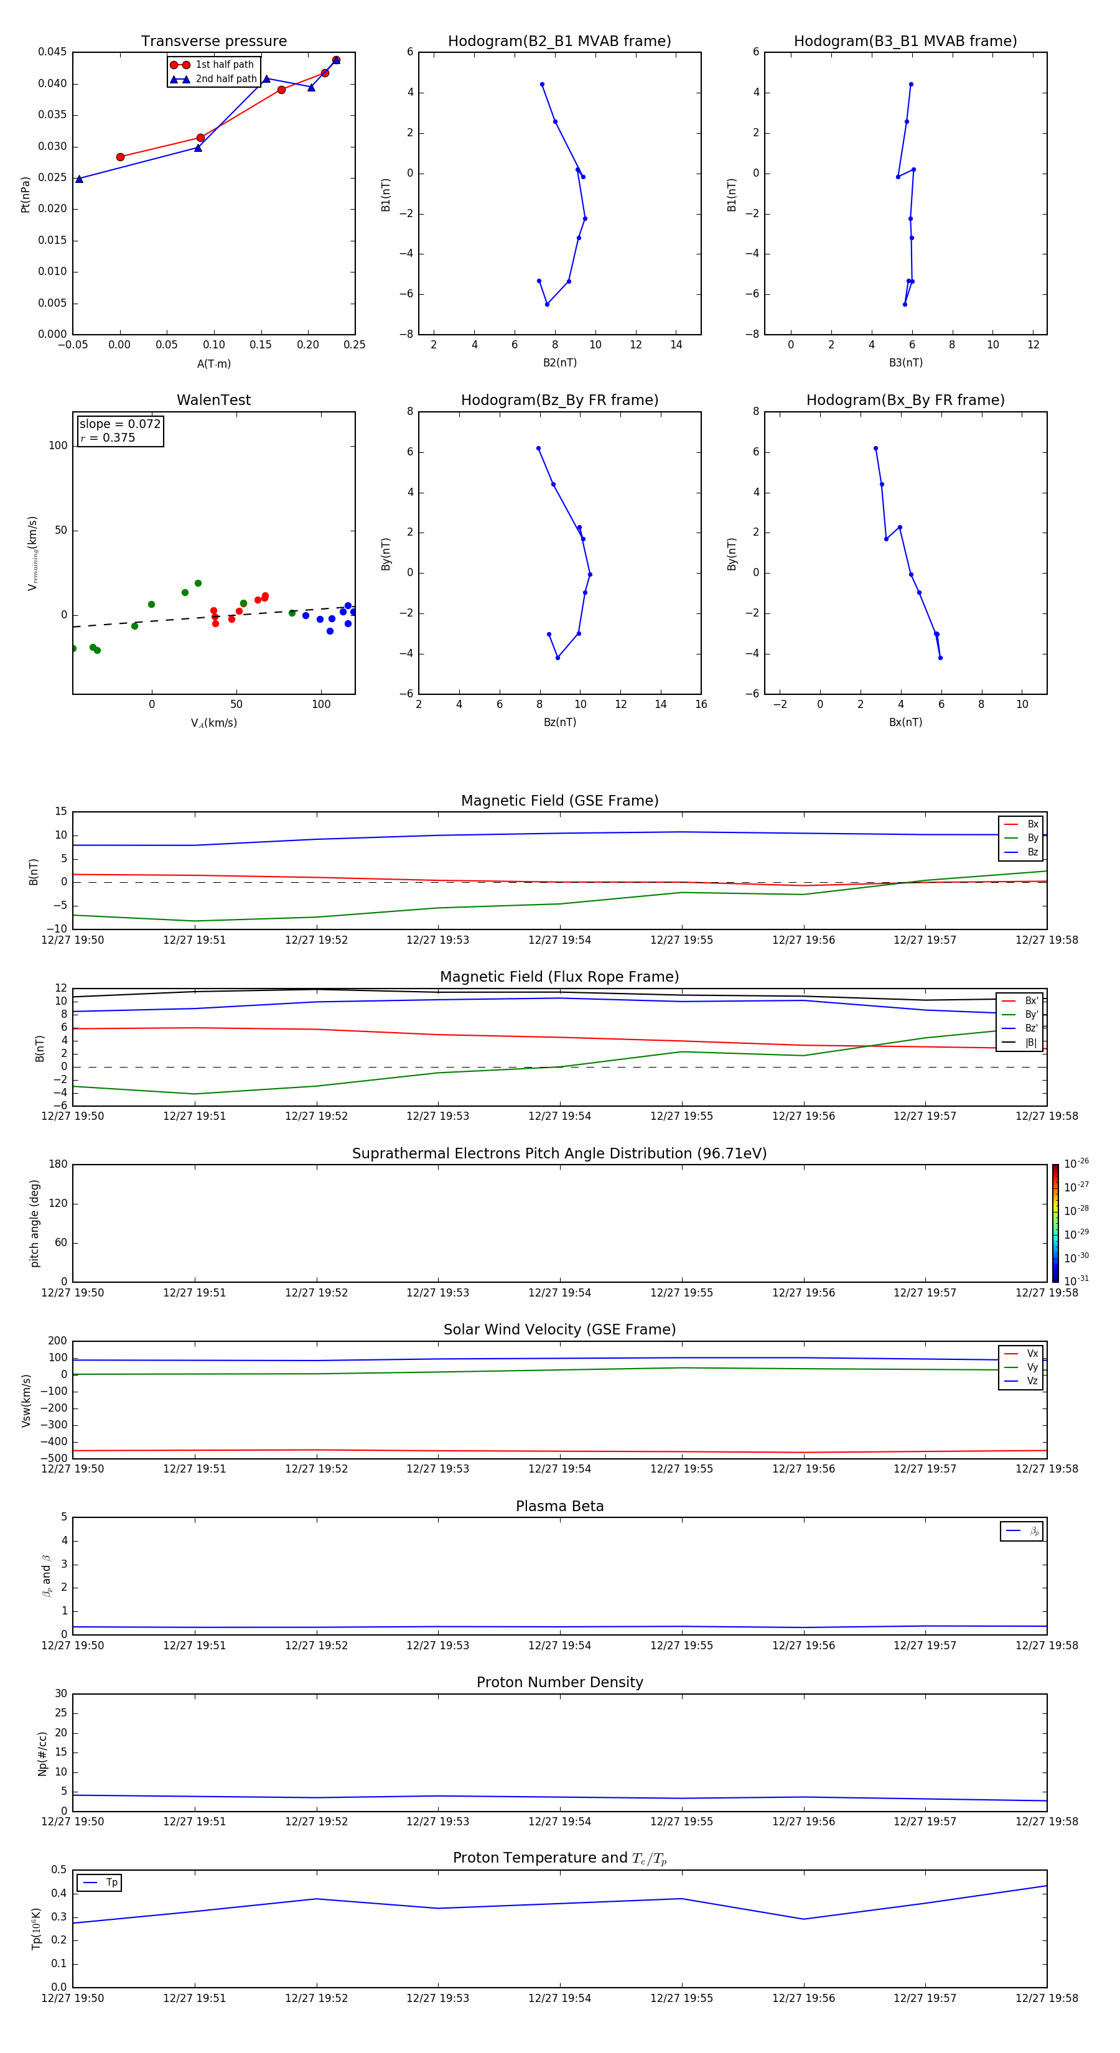
Task: Click the "Magnetic Field (GSE Frame)" title
Action: [x=559, y=801]
